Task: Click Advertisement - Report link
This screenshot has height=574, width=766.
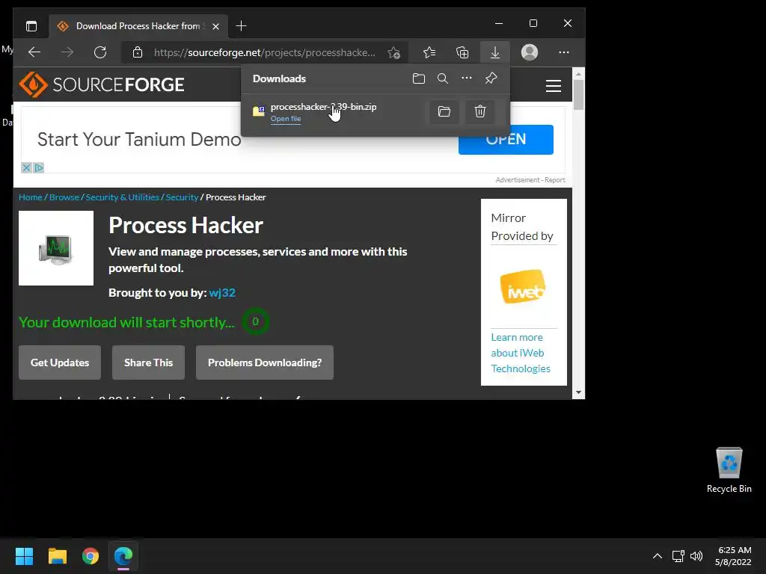Action: [x=530, y=179]
